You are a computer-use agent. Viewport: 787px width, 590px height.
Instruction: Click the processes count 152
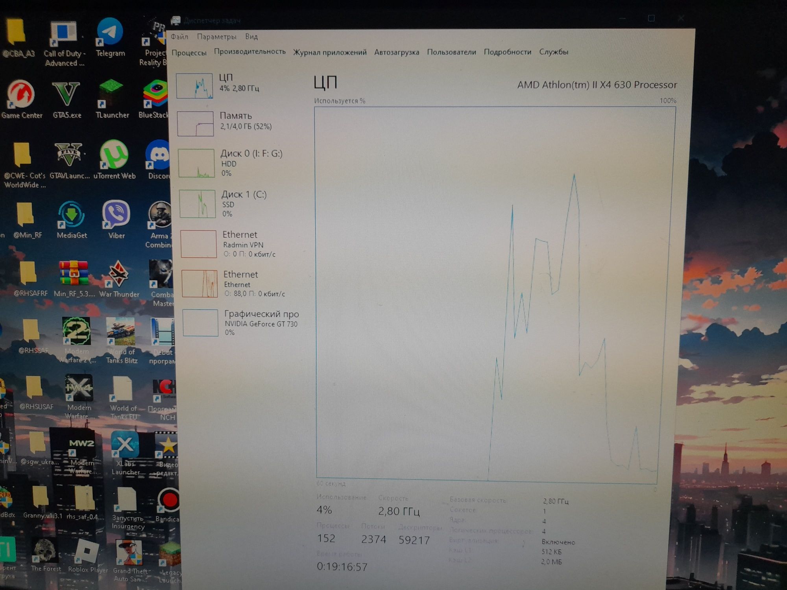coord(326,538)
